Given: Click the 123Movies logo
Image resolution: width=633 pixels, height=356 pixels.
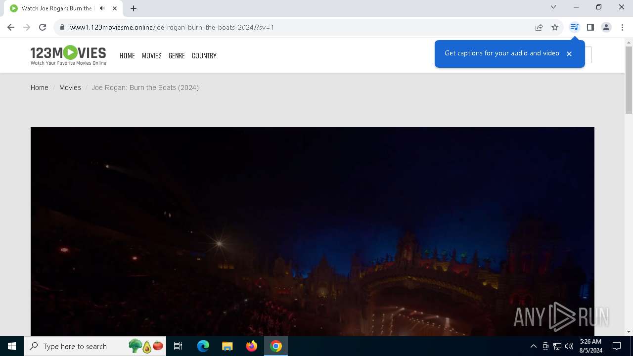Looking at the screenshot, I should point(68,55).
